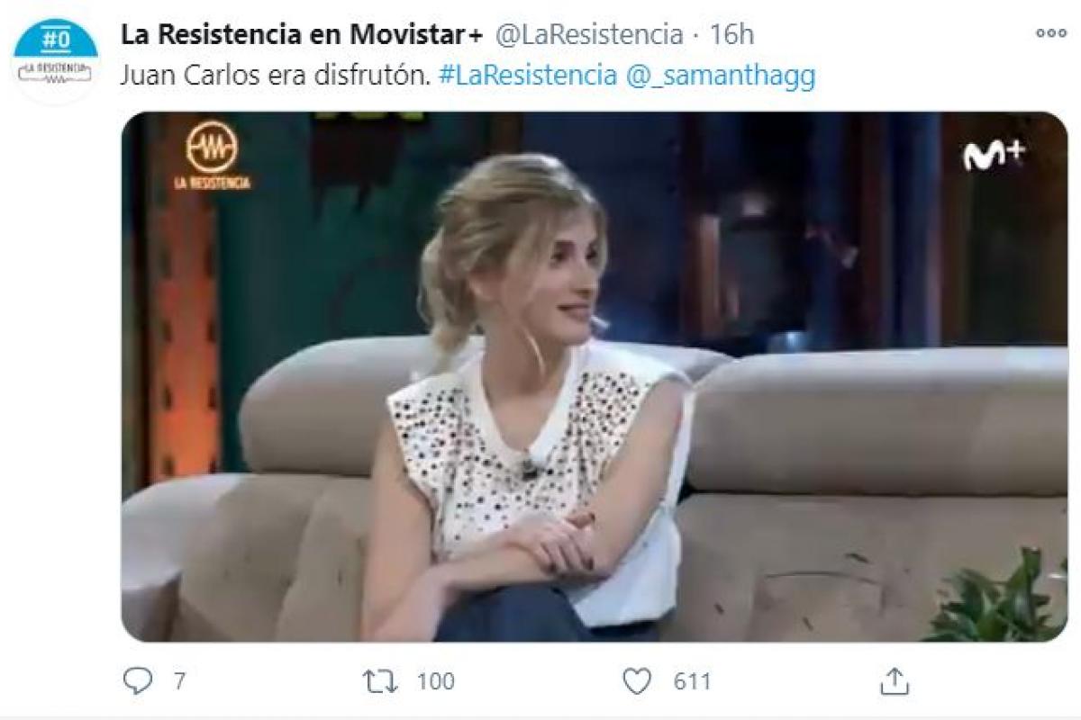Open the share upload icon
Screen dimensions: 1081x720
(895, 680)
